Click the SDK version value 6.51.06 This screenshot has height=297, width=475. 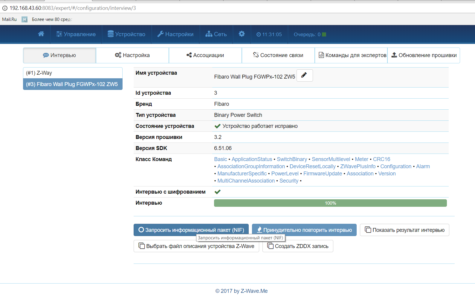(223, 148)
